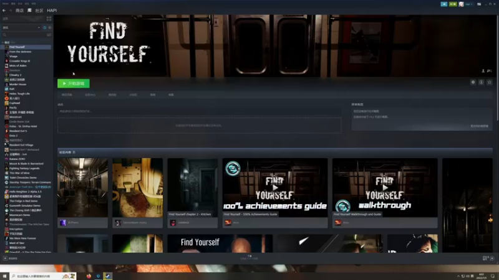Open the bathroom screenshot thumbnail
This screenshot has width=499, height=280.
tap(137, 188)
